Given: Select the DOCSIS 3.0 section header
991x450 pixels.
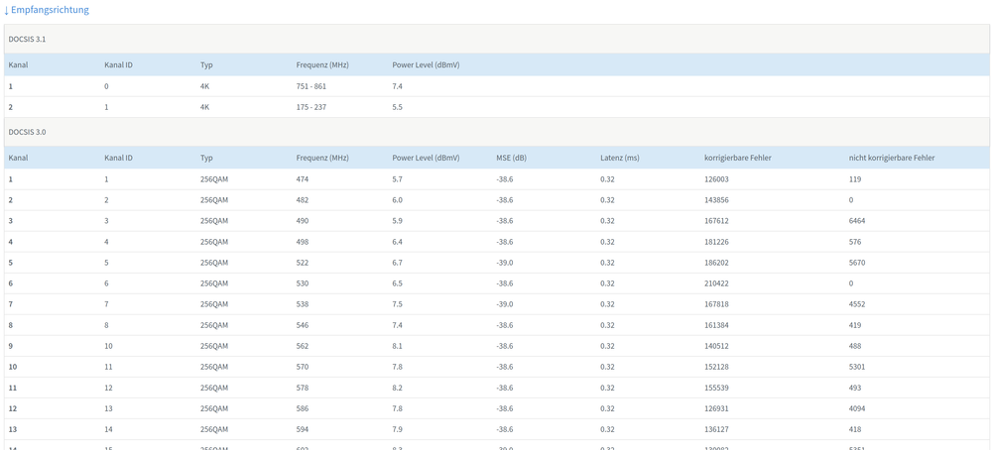Looking at the screenshot, I should coord(497,132).
